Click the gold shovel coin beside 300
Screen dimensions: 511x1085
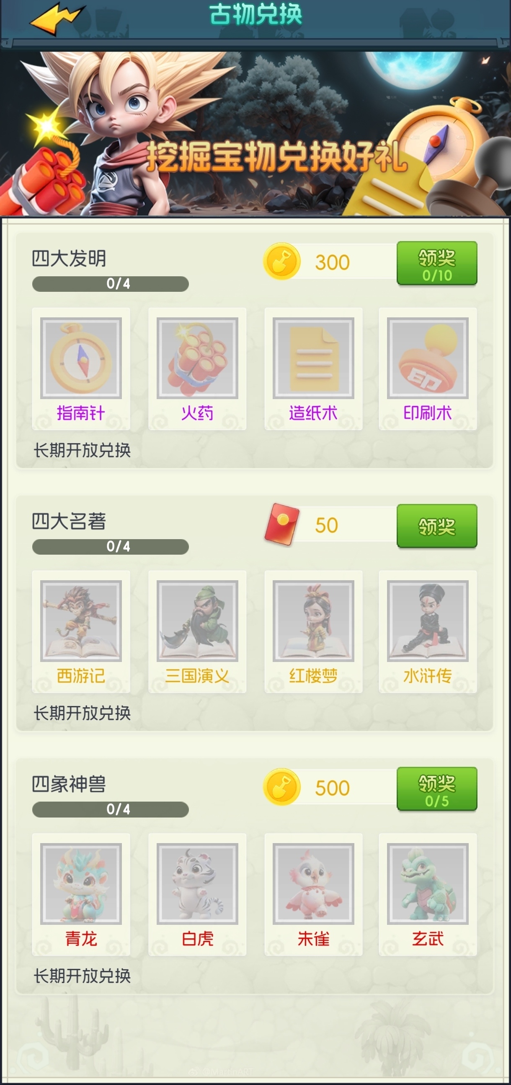click(x=281, y=262)
